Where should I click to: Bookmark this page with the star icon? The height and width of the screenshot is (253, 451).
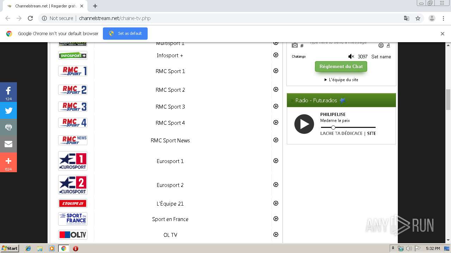[x=418, y=18]
